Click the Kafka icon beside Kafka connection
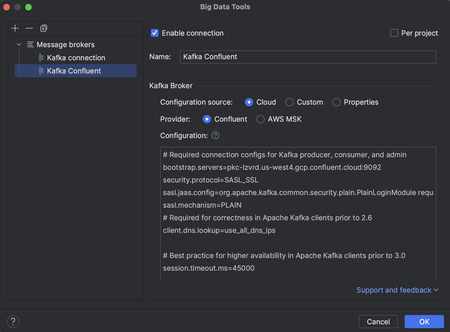 click(41, 58)
